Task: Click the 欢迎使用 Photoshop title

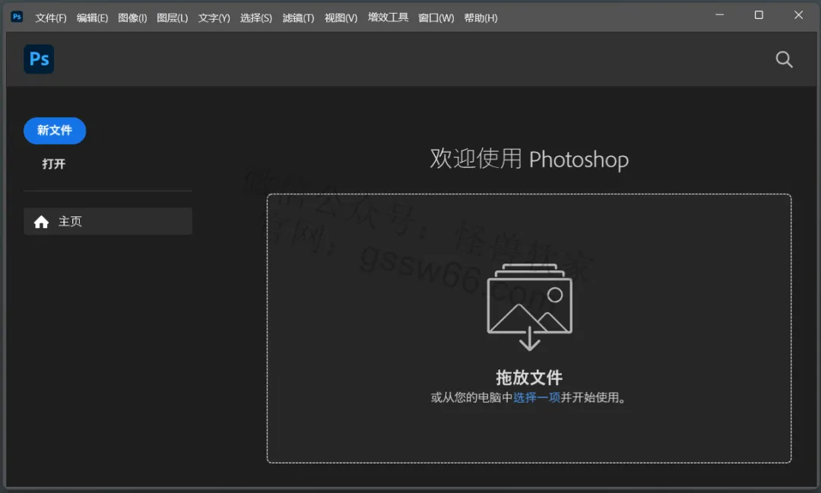Action: tap(529, 159)
